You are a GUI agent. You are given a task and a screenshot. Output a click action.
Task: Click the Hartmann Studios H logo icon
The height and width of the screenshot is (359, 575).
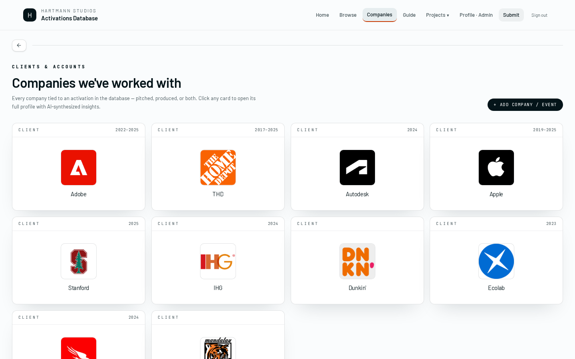click(30, 15)
